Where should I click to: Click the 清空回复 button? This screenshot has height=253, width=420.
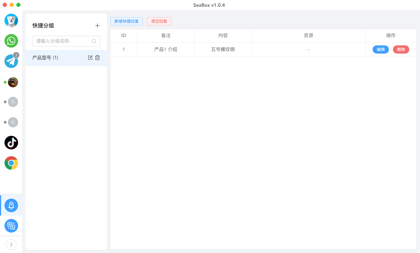pyautogui.click(x=159, y=21)
